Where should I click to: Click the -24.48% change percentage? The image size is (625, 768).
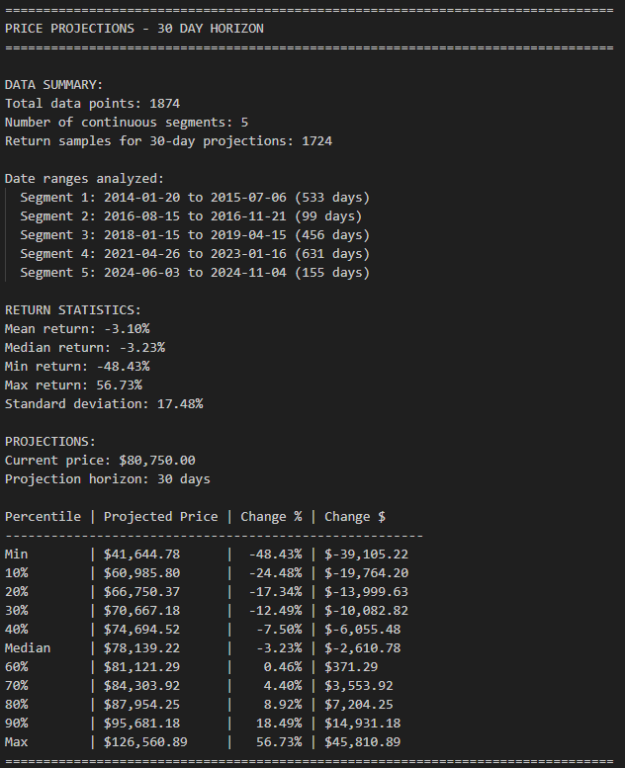pos(275,573)
